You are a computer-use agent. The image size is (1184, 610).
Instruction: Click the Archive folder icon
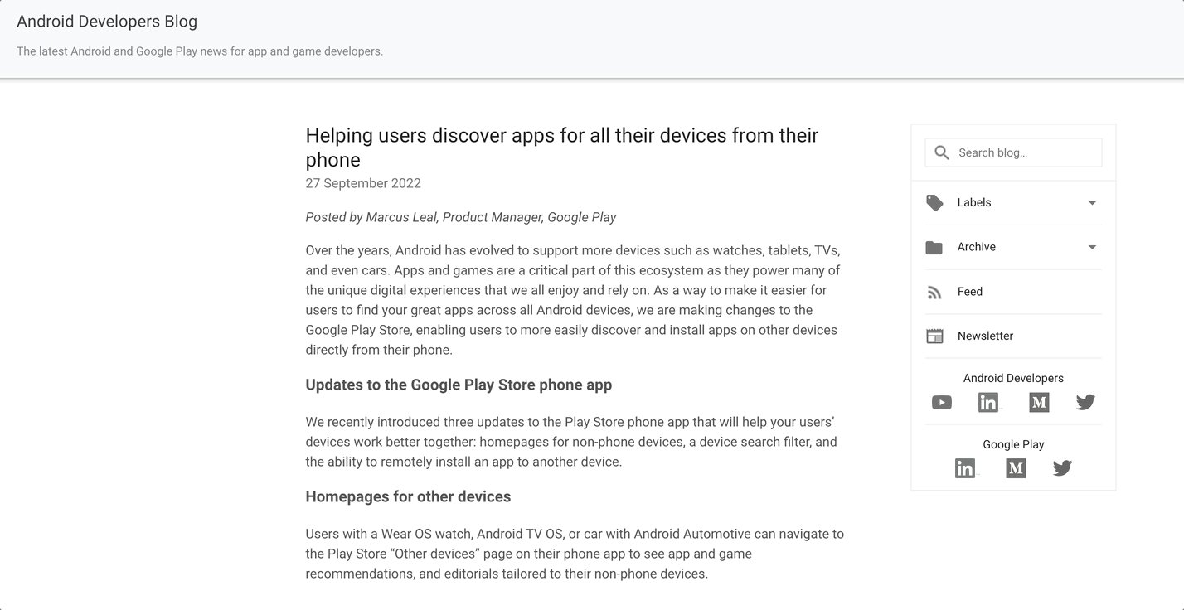[x=934, y=247]
